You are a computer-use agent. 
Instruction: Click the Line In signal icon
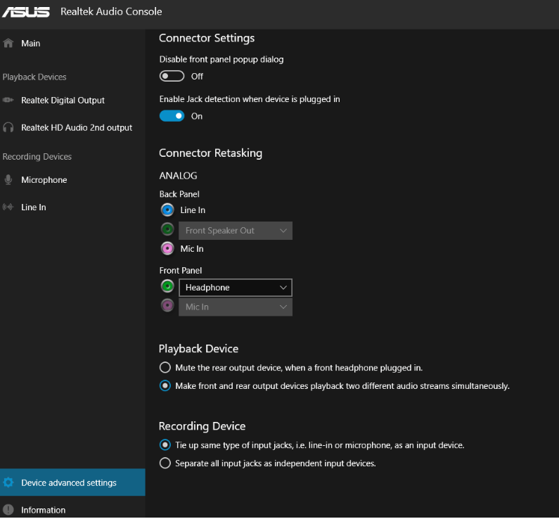pyautogui.click(x=8, y=207)
